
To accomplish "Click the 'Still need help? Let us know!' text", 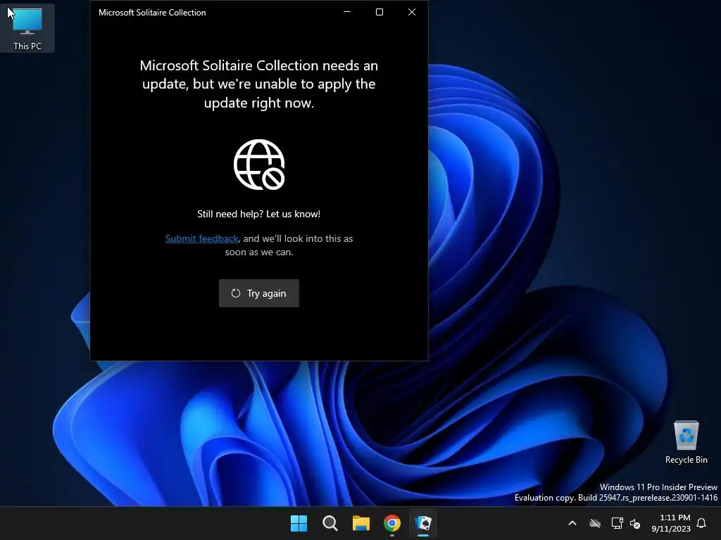I will click(x=259, y=214).
